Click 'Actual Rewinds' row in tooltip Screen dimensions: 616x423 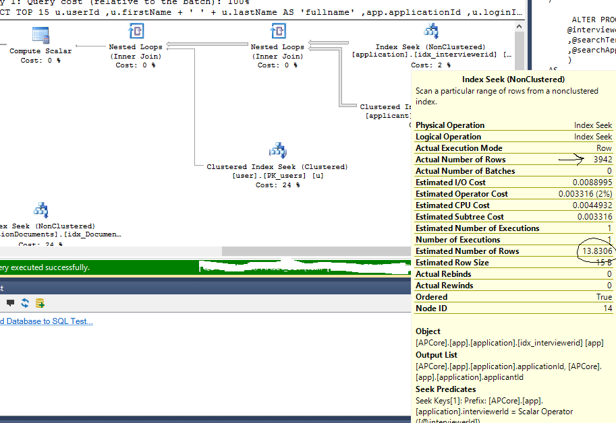pos(514,286)
